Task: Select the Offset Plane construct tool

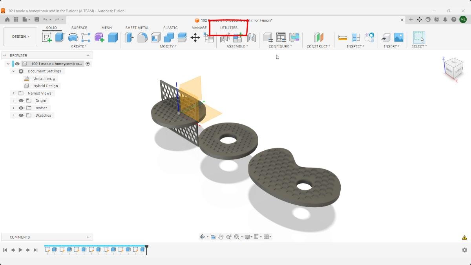Action: [x=318, y=37]
